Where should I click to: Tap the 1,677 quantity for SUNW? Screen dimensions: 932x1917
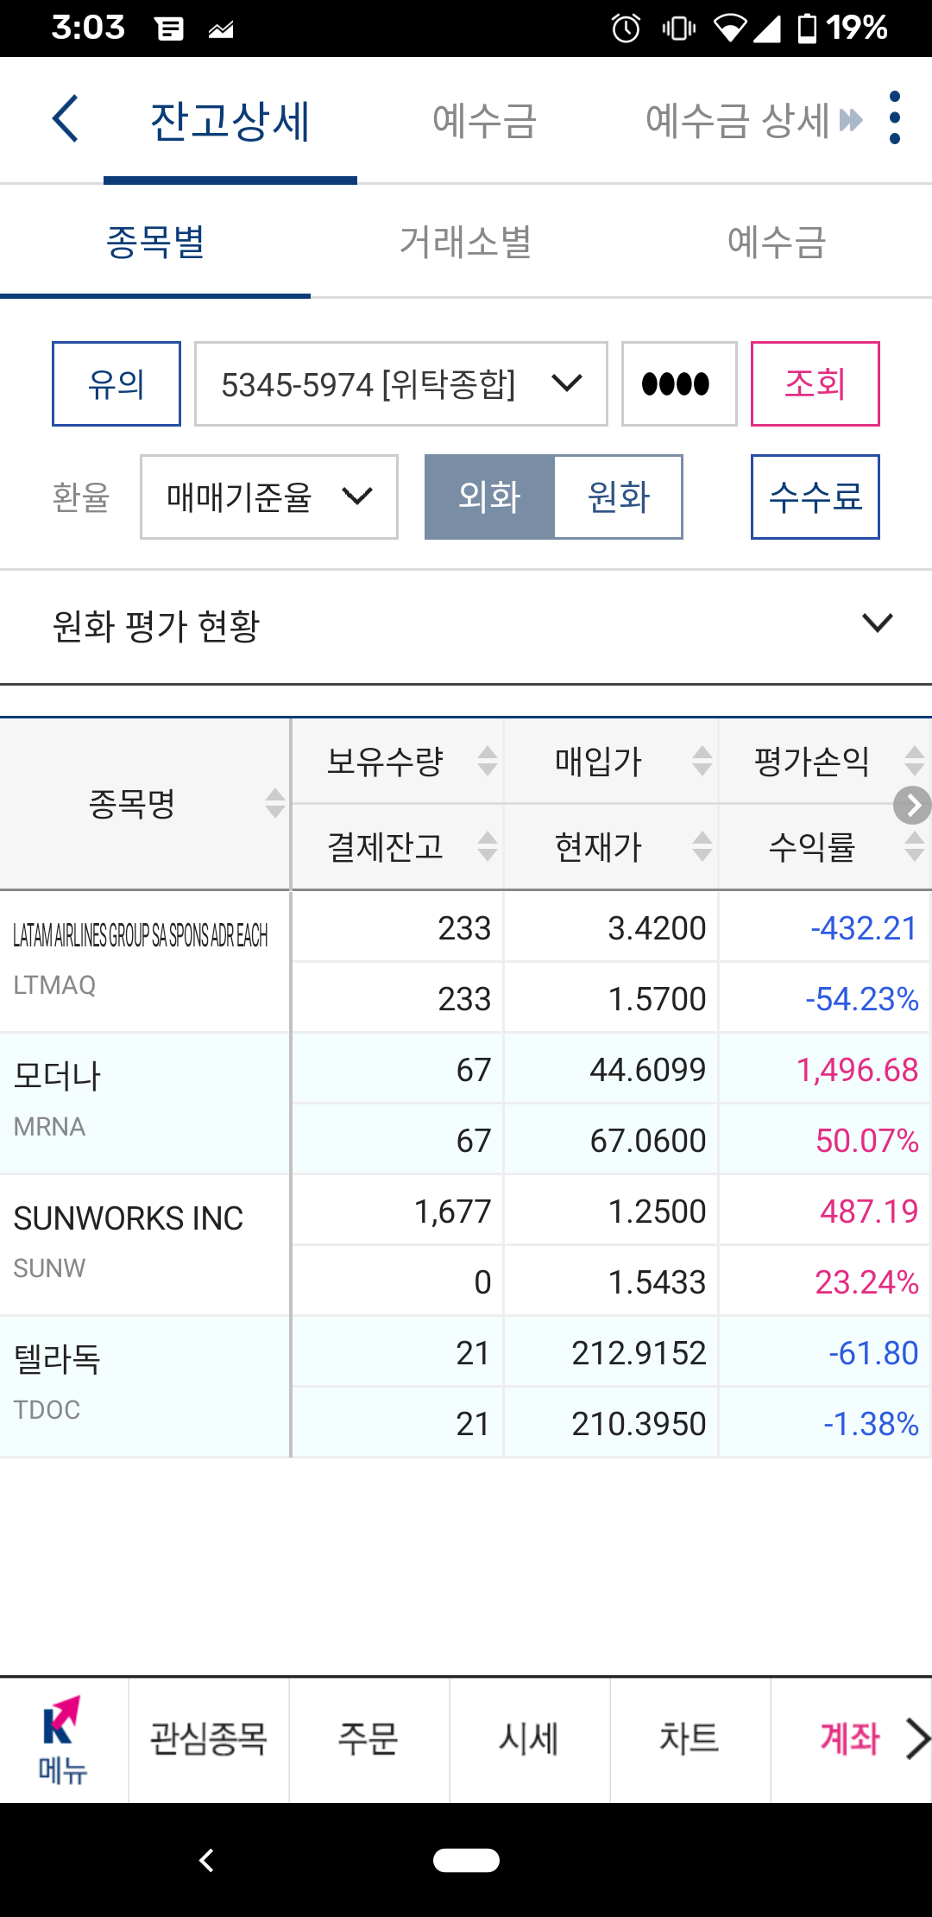tap(453, 1212)
